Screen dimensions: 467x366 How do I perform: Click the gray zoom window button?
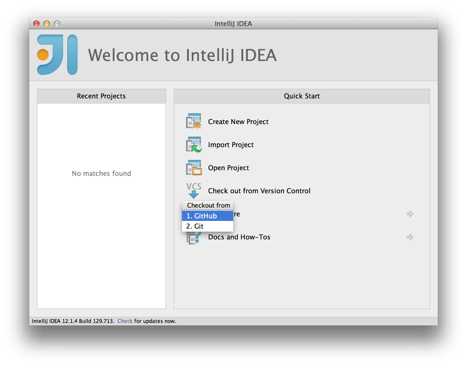pos(57,24)
